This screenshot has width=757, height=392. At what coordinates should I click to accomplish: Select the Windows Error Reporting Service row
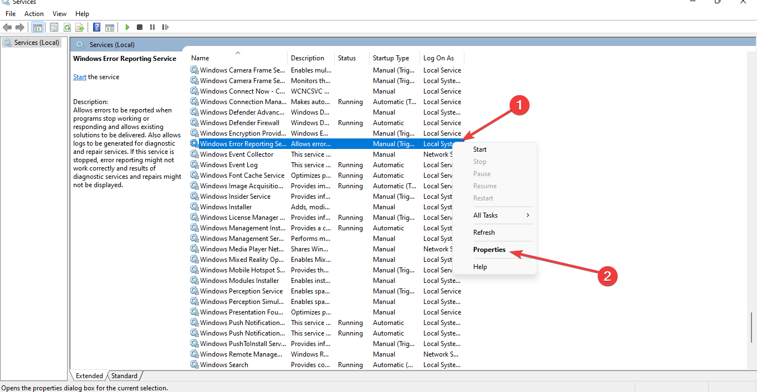327,144
